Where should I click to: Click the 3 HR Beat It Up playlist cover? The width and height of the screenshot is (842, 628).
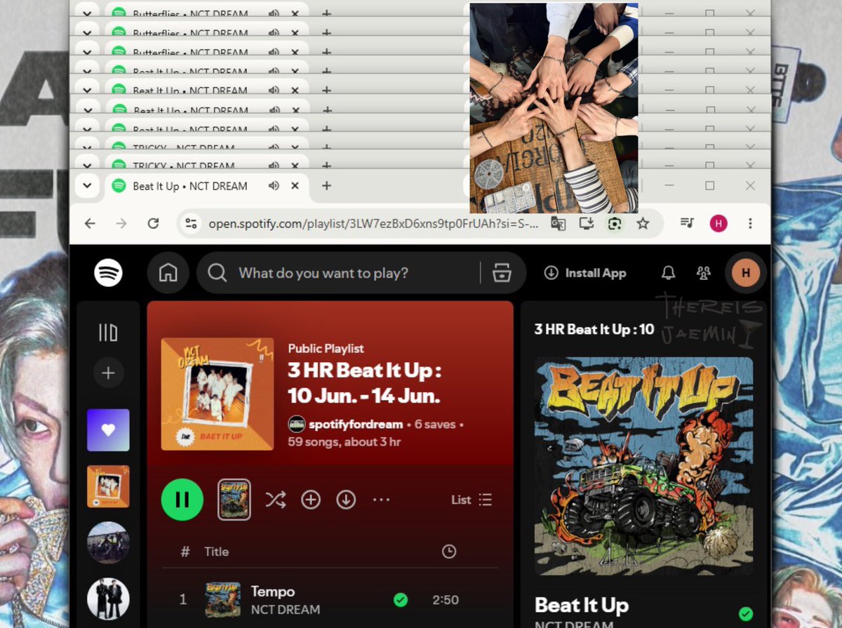coord(218,394)
